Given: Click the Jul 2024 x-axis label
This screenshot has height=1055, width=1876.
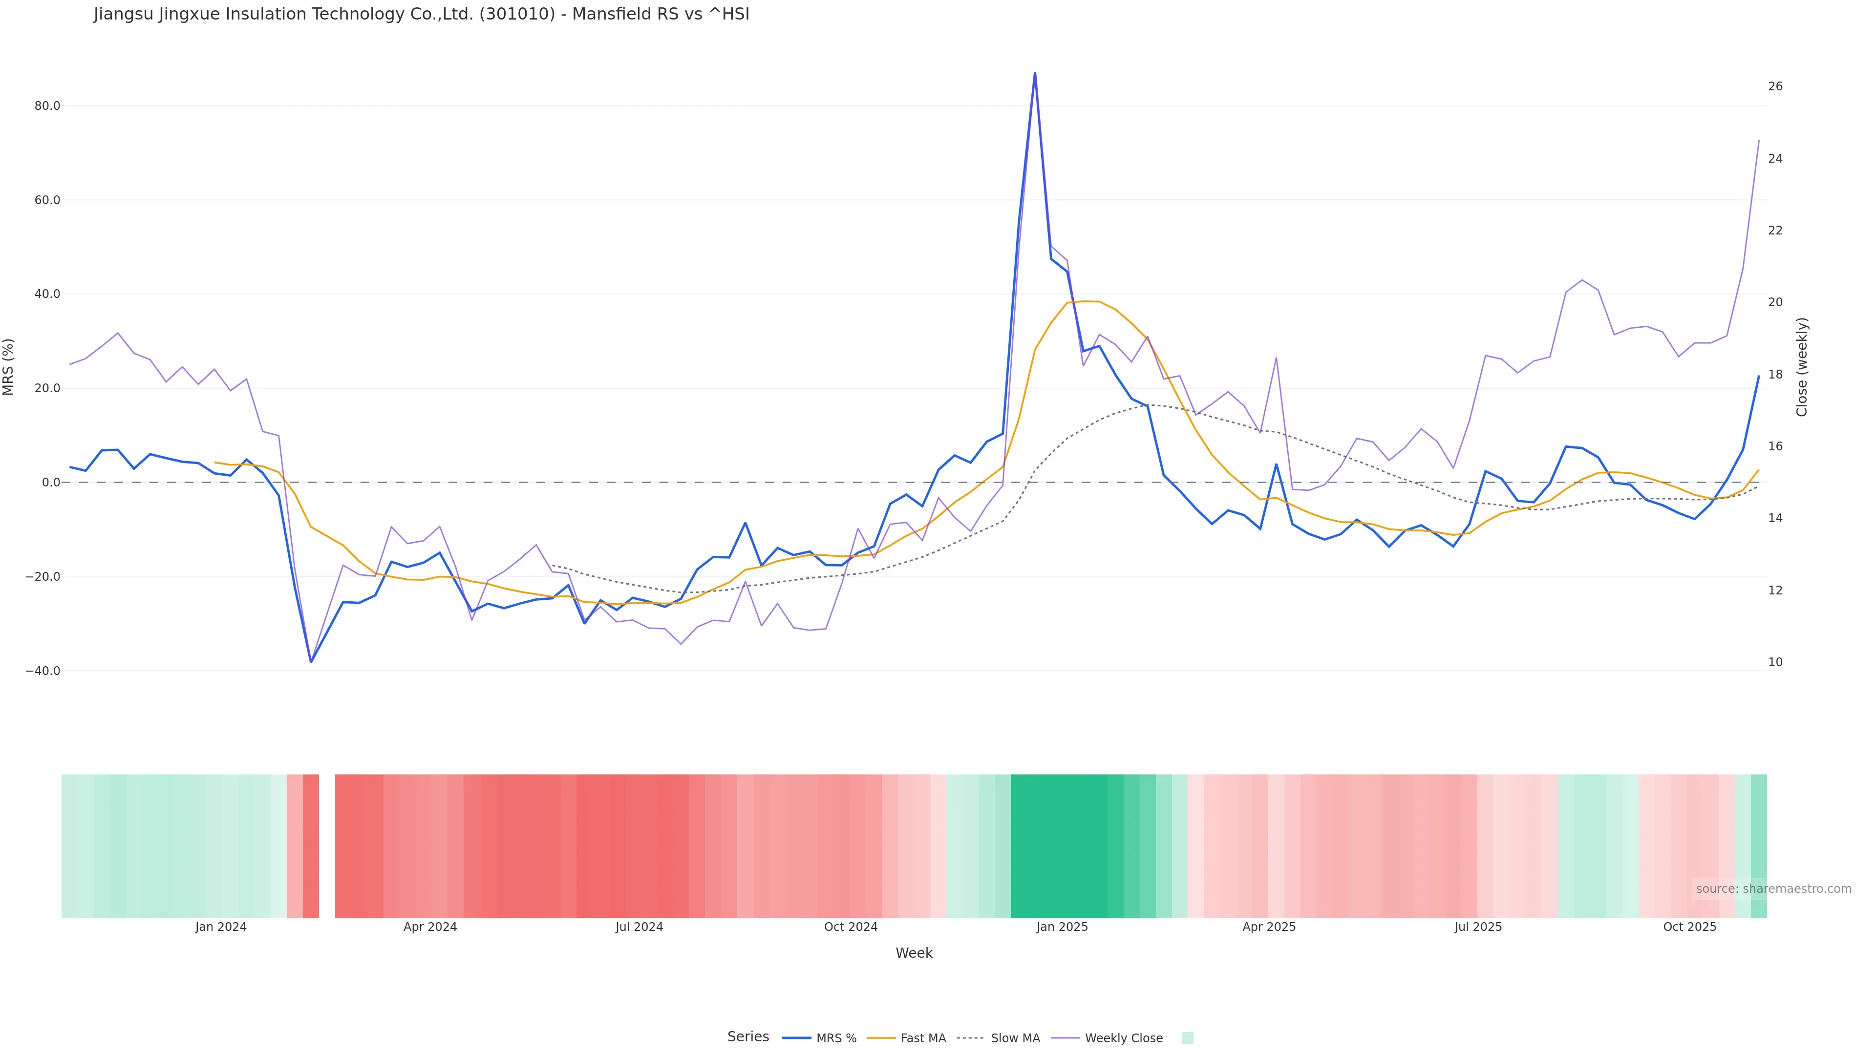Looking at the screenshot, I should click(x=639, y=927).
